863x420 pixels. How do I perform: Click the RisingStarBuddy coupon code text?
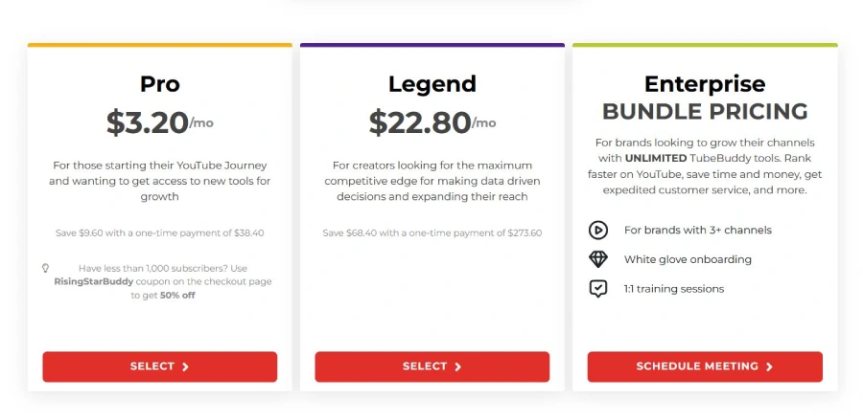pyautogui.click(x=94, y=281)
